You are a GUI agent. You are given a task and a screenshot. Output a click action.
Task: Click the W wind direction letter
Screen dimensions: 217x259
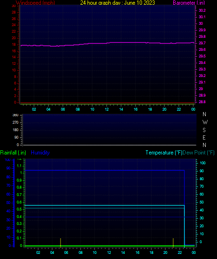pyautogui.click(x=205, y=122)
